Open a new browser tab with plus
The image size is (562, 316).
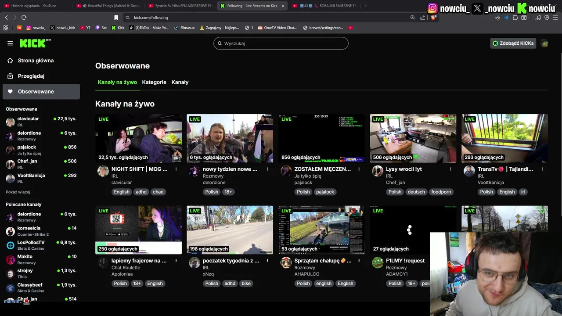pos(366,6)
